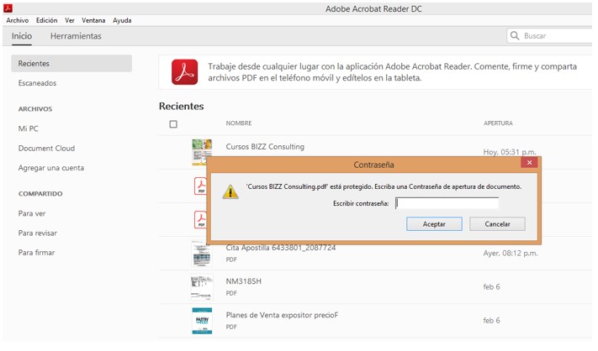Select the NM3185H file name
This screenshot has width=598, height=351.
(x=244, y=281)
